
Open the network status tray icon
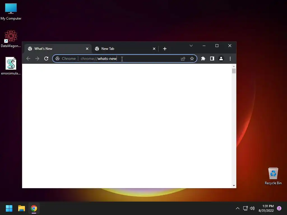pos(245,208)
